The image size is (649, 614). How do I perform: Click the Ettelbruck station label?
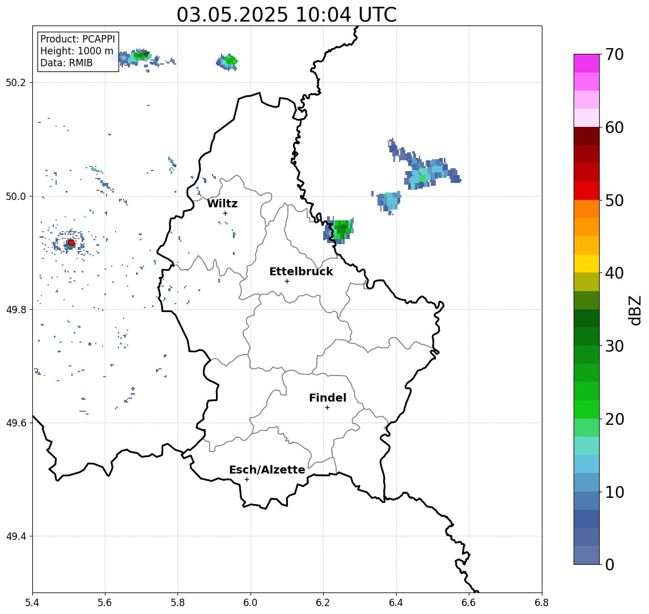(x=301, y=271)
